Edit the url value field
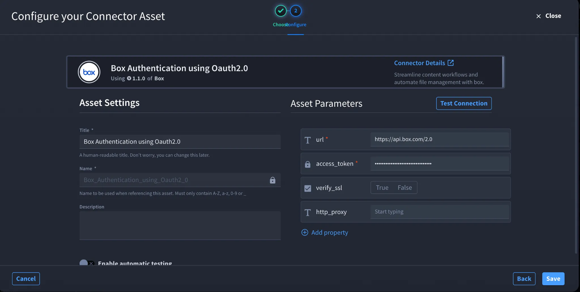Viewport: 580px width, 292px height. click(440, 140)
